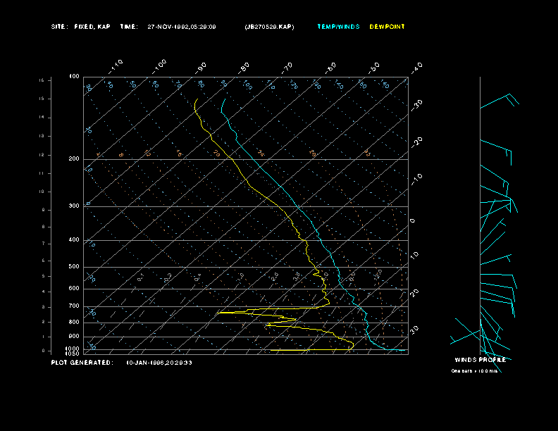558x431 pixels.
Task: Click the WINDS PROFILE caption
Action: tap(479, 360)
